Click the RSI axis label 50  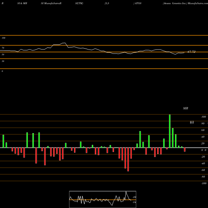tap(3, 54)
